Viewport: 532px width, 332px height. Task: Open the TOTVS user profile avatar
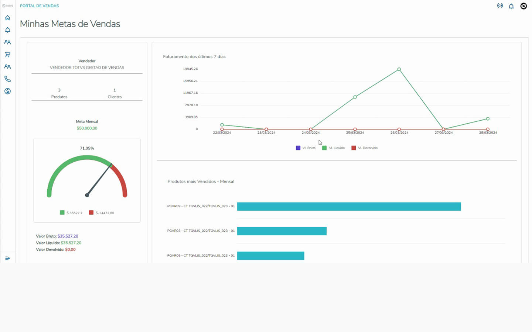(524, 6)
